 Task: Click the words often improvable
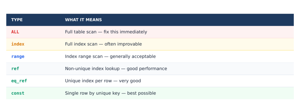pyautogui.click(x=123, y=44)
